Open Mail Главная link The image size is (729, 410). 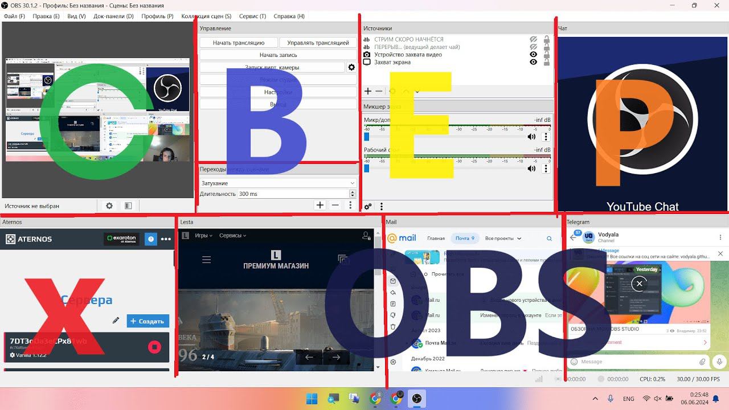tap(436, 239)
